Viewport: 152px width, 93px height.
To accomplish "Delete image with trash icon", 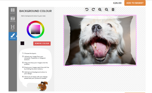I will point(113,10).
